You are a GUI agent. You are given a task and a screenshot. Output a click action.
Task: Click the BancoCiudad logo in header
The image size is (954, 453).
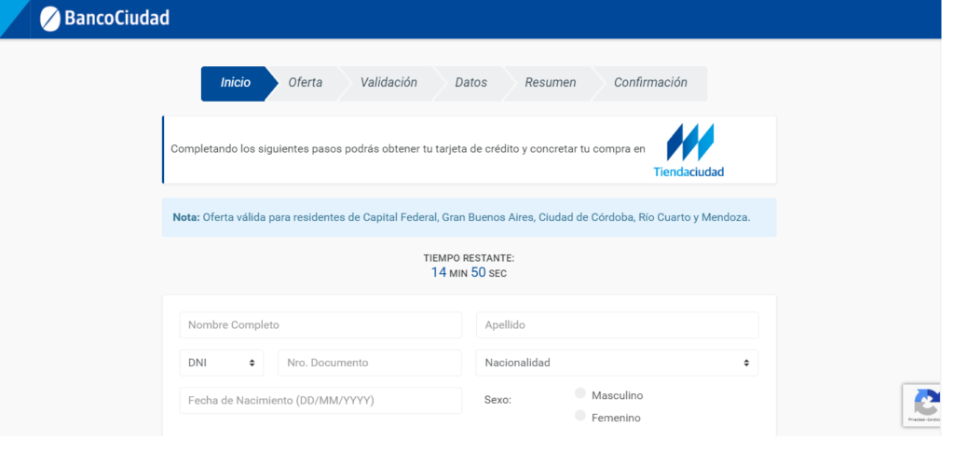pos(103,19)
